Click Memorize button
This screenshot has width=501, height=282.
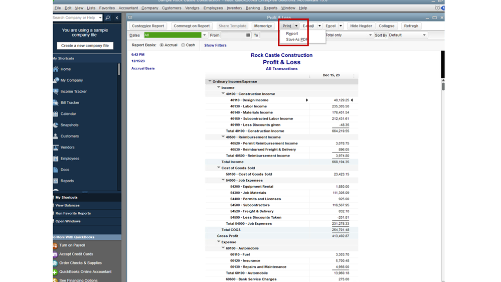click(x=263, y=26)
